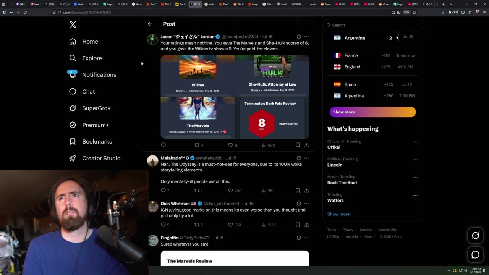This screenshot has height=275, width=489.
Task: Open the Terms footer link
Action: point(331,230)
